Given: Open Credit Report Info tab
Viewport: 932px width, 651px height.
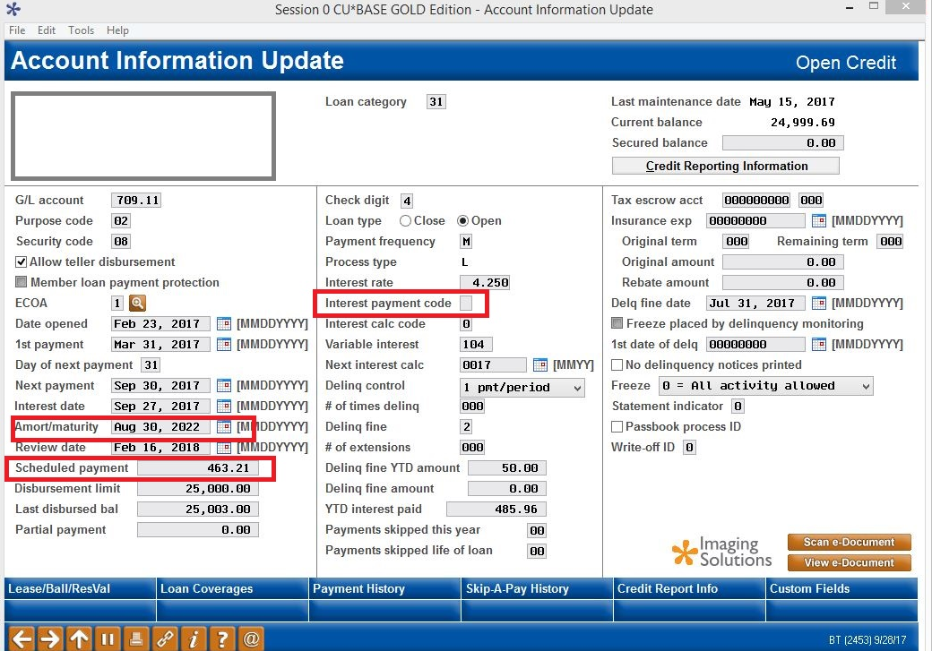Looking at the screenshot, I should [x=689, y=588].
